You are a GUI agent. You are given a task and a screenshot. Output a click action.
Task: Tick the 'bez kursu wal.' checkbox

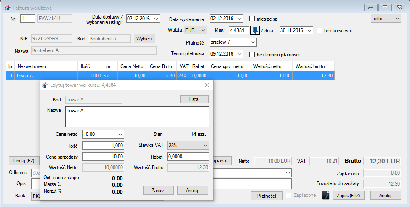[x=319, y=30]
